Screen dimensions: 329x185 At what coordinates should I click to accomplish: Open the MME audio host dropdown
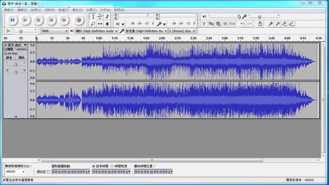(x=55, y=31)
